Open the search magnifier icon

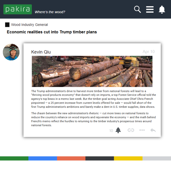click(x=137, y=9)
